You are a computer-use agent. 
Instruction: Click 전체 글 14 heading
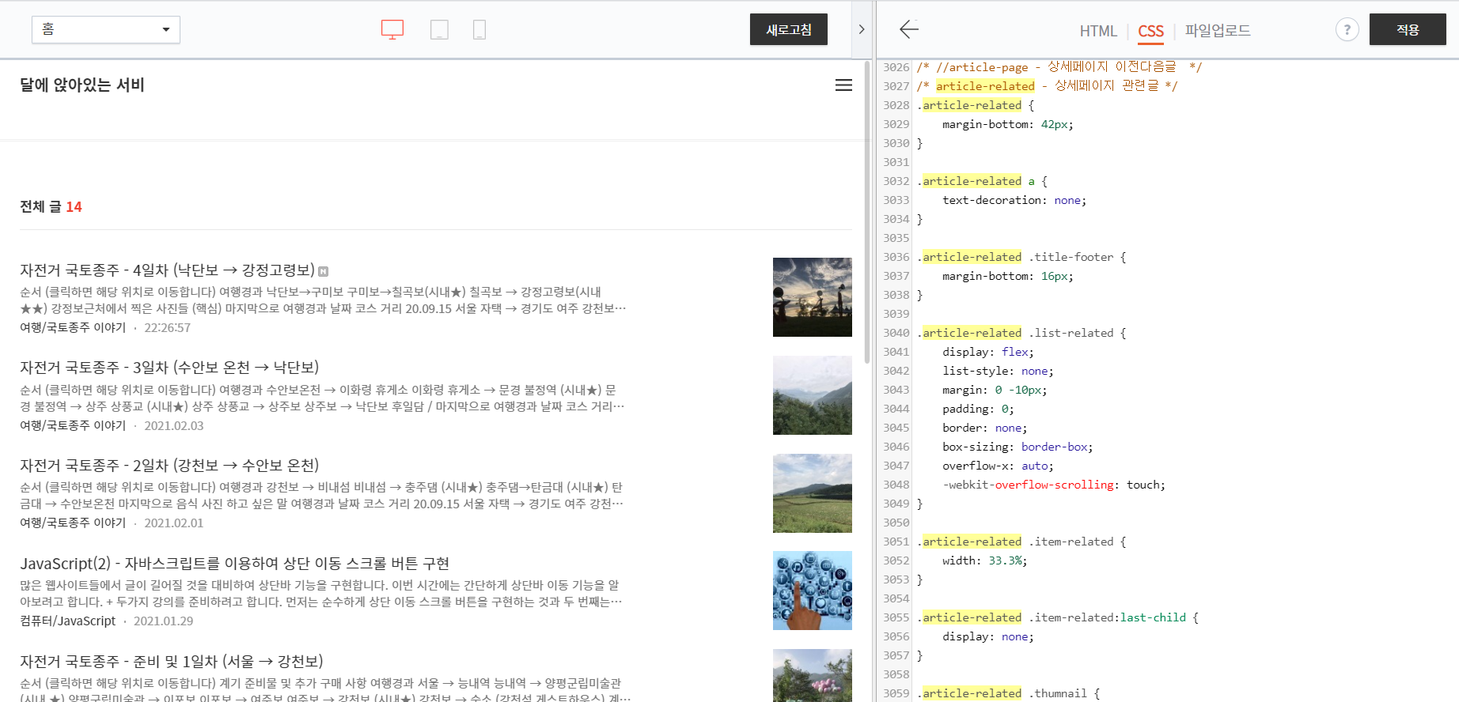click(x=51, y=207)
